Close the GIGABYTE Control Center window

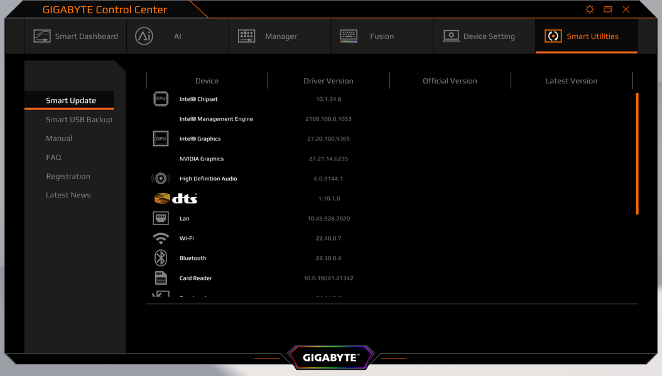tap(626, 9)
